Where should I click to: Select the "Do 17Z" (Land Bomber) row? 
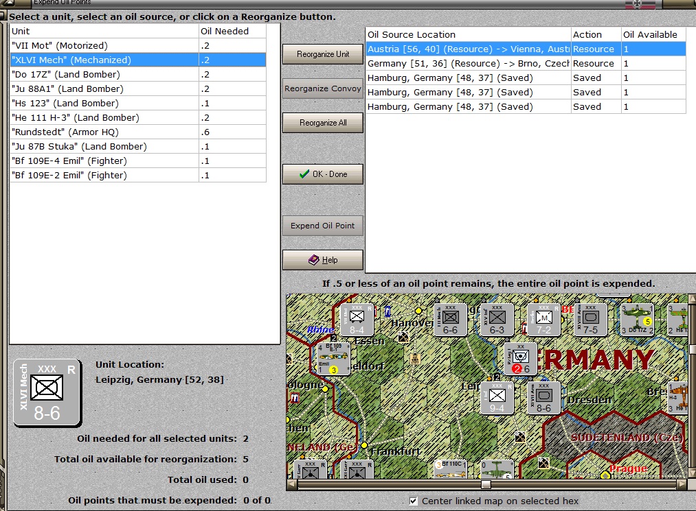tap(138, 75)
